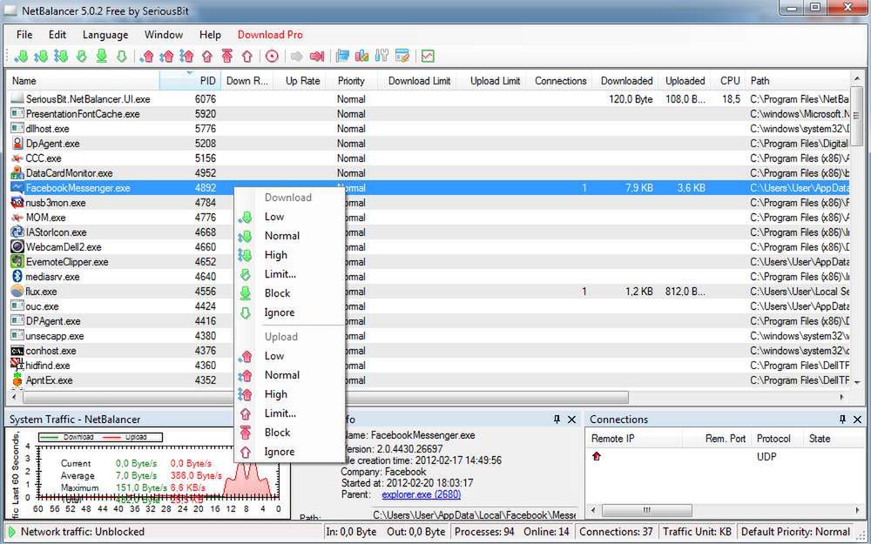871x544 pixels.
Task: Pin the Connections panel
Action: [x=842, y=420]
